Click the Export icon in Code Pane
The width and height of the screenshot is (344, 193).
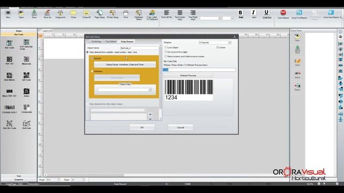click(297, 87)
